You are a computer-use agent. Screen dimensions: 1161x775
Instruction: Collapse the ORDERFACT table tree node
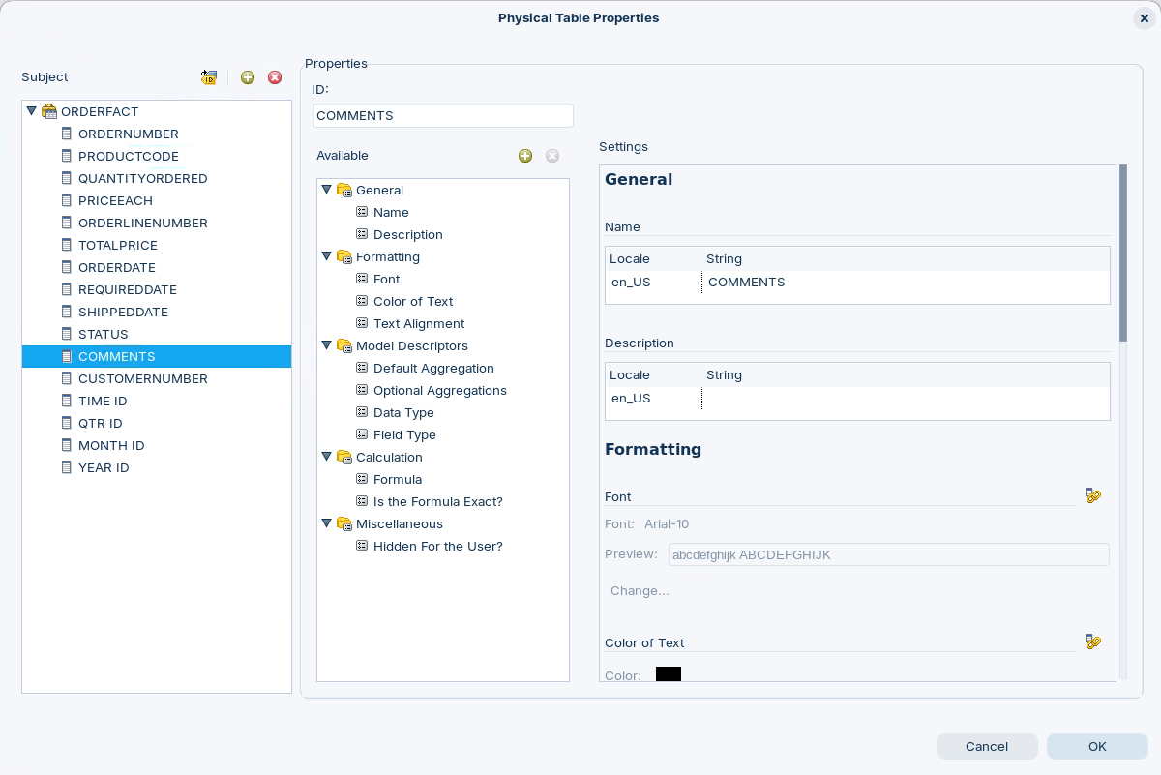click(32, 111)
